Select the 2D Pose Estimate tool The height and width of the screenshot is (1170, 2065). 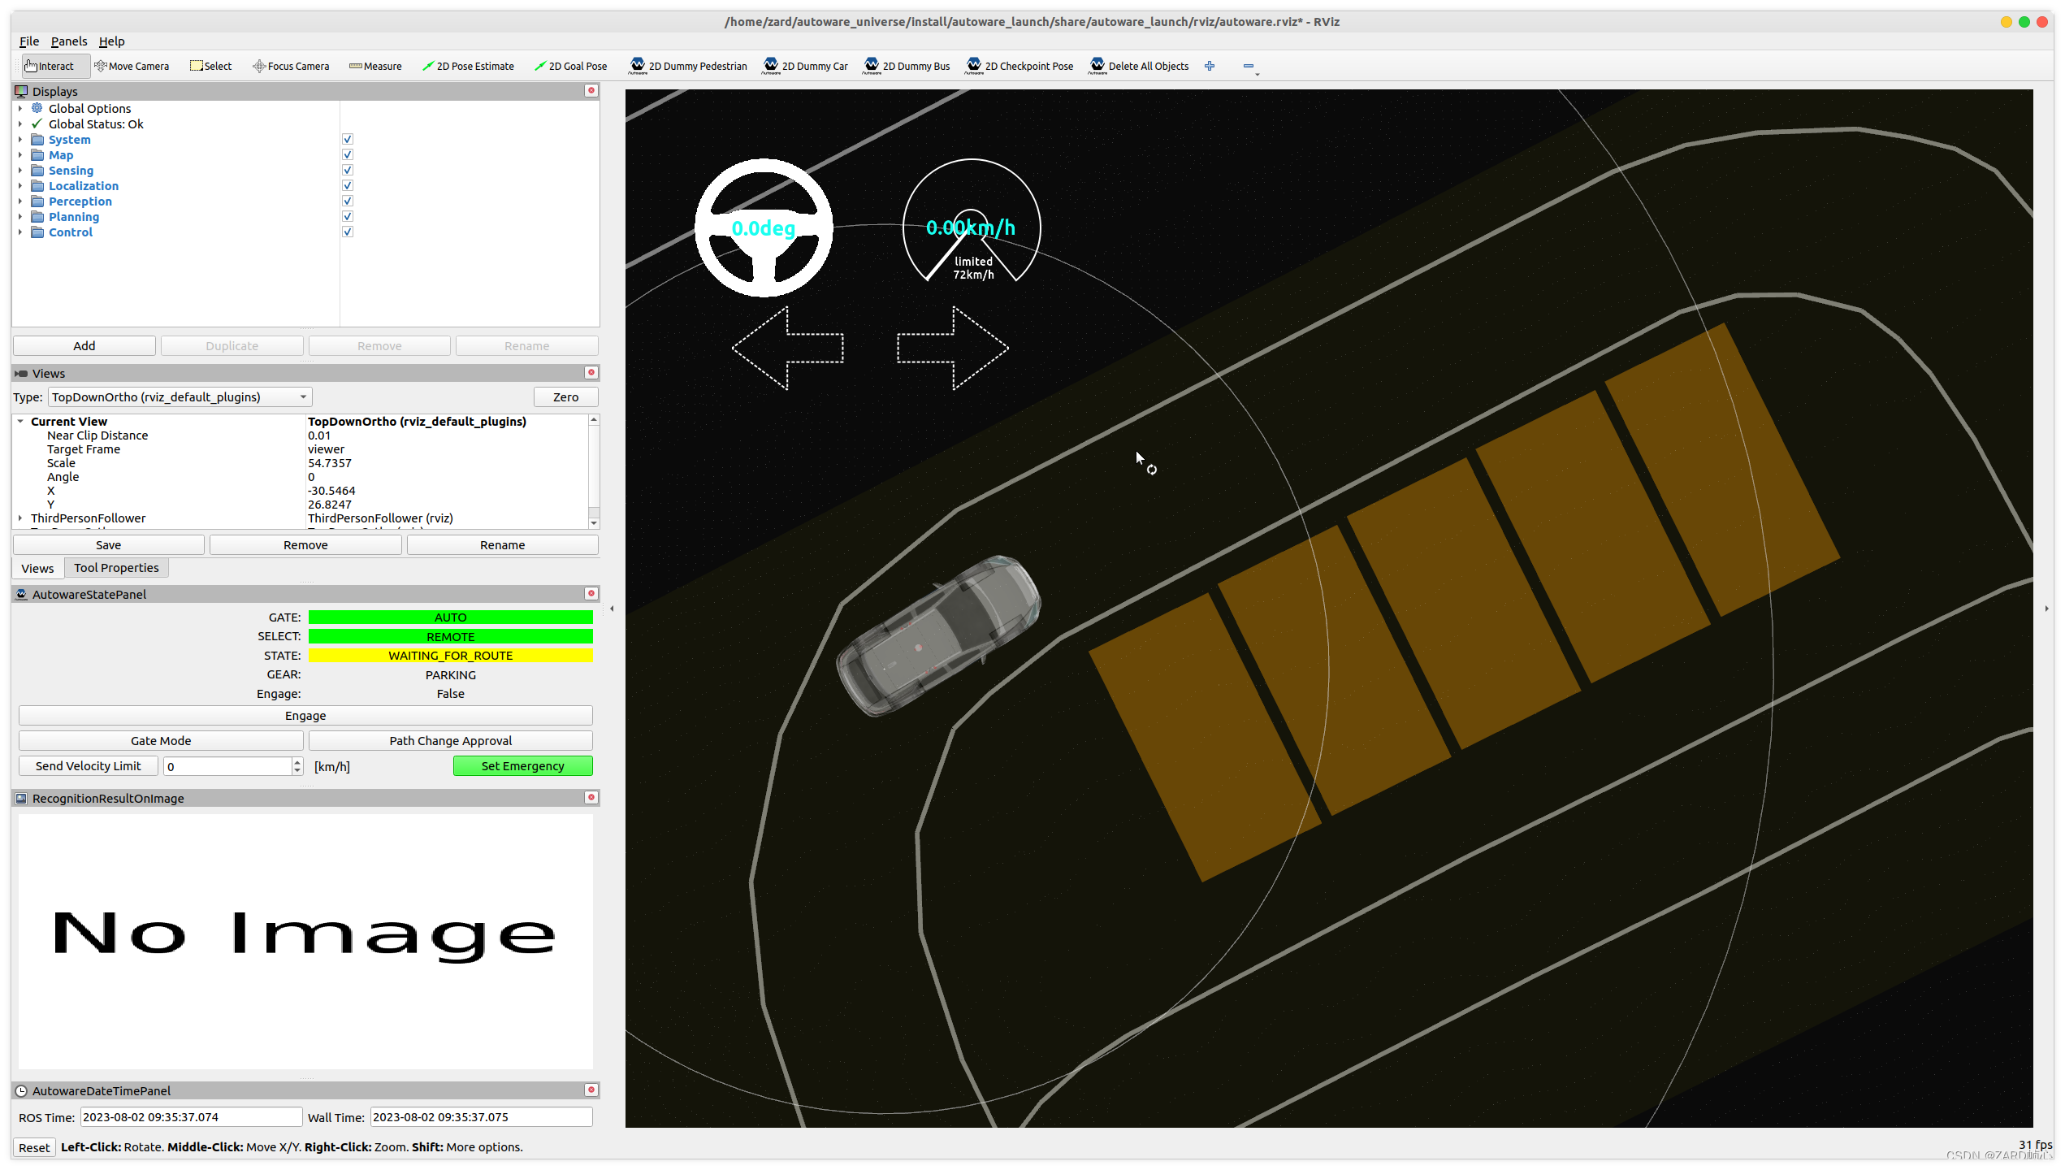click(x=468, y=66)
